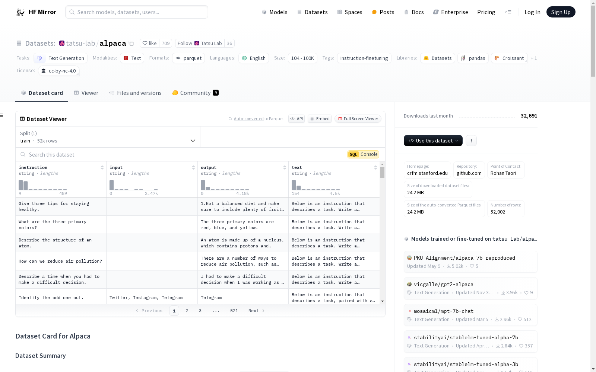Click the output lengths histogram
Viewport: 596px width, 372px height.
pos(225,185)
